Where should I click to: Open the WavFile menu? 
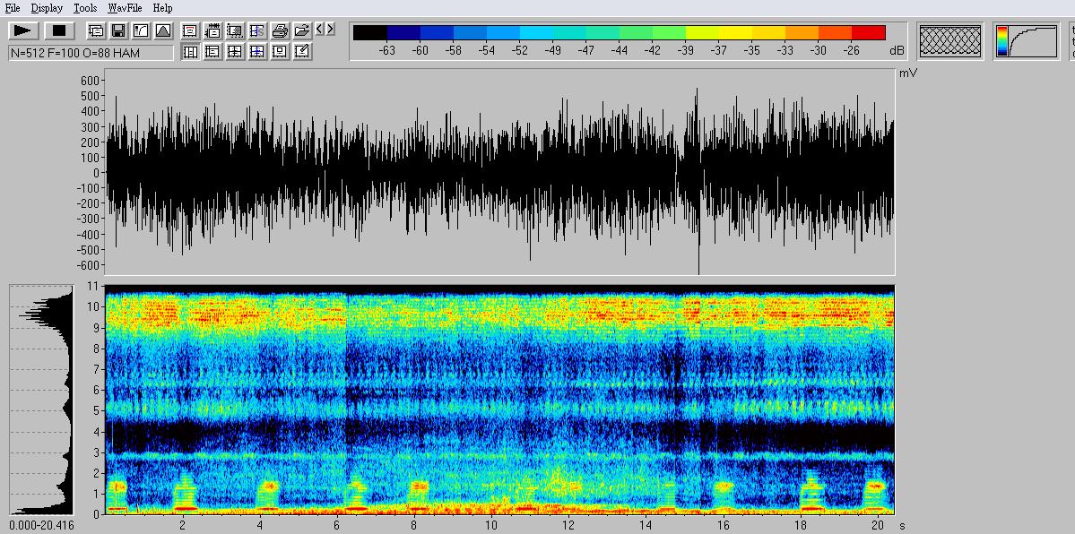125,8
